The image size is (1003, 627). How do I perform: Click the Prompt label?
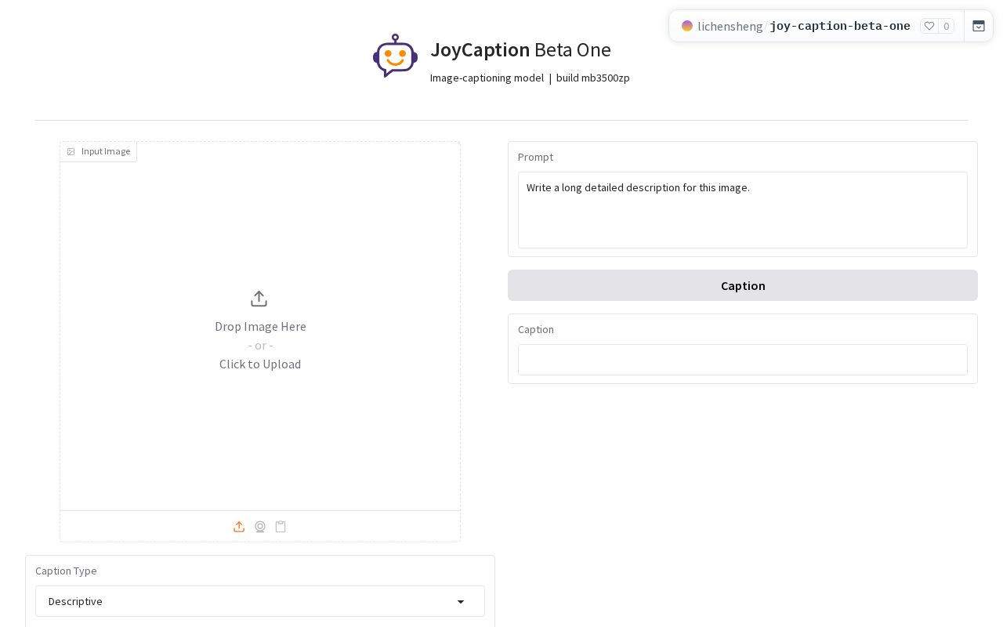[x=535, y=157]
